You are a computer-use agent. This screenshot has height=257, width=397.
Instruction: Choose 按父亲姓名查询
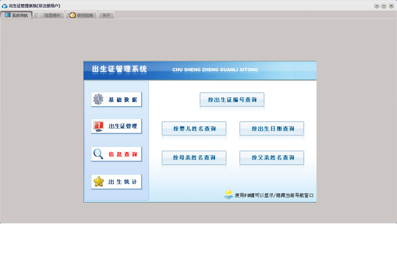(x=272, y=158)
